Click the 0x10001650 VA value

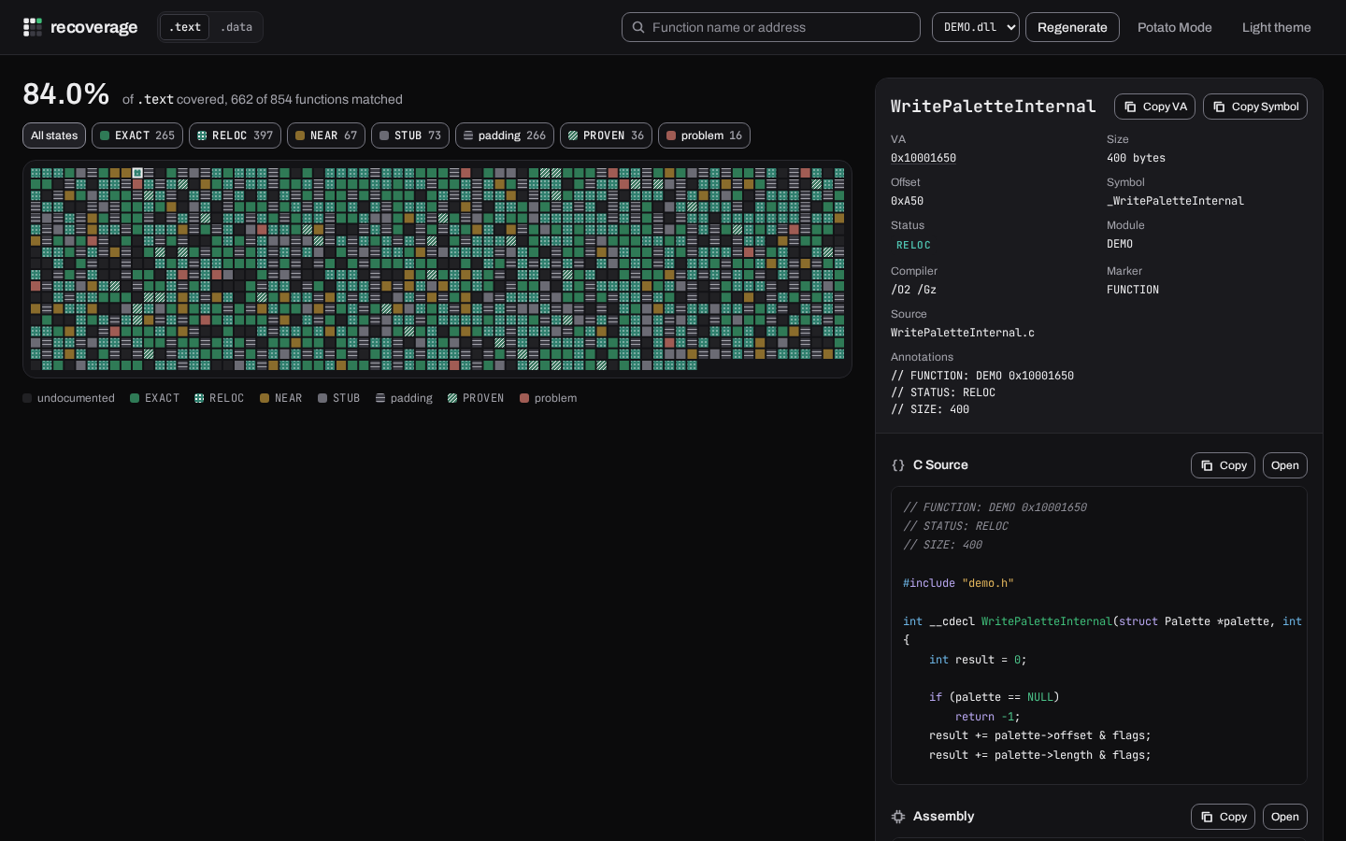(x=923, y=158)
